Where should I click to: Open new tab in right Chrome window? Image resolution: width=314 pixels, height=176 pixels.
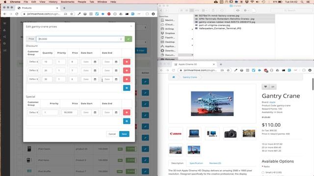(221, 64)
